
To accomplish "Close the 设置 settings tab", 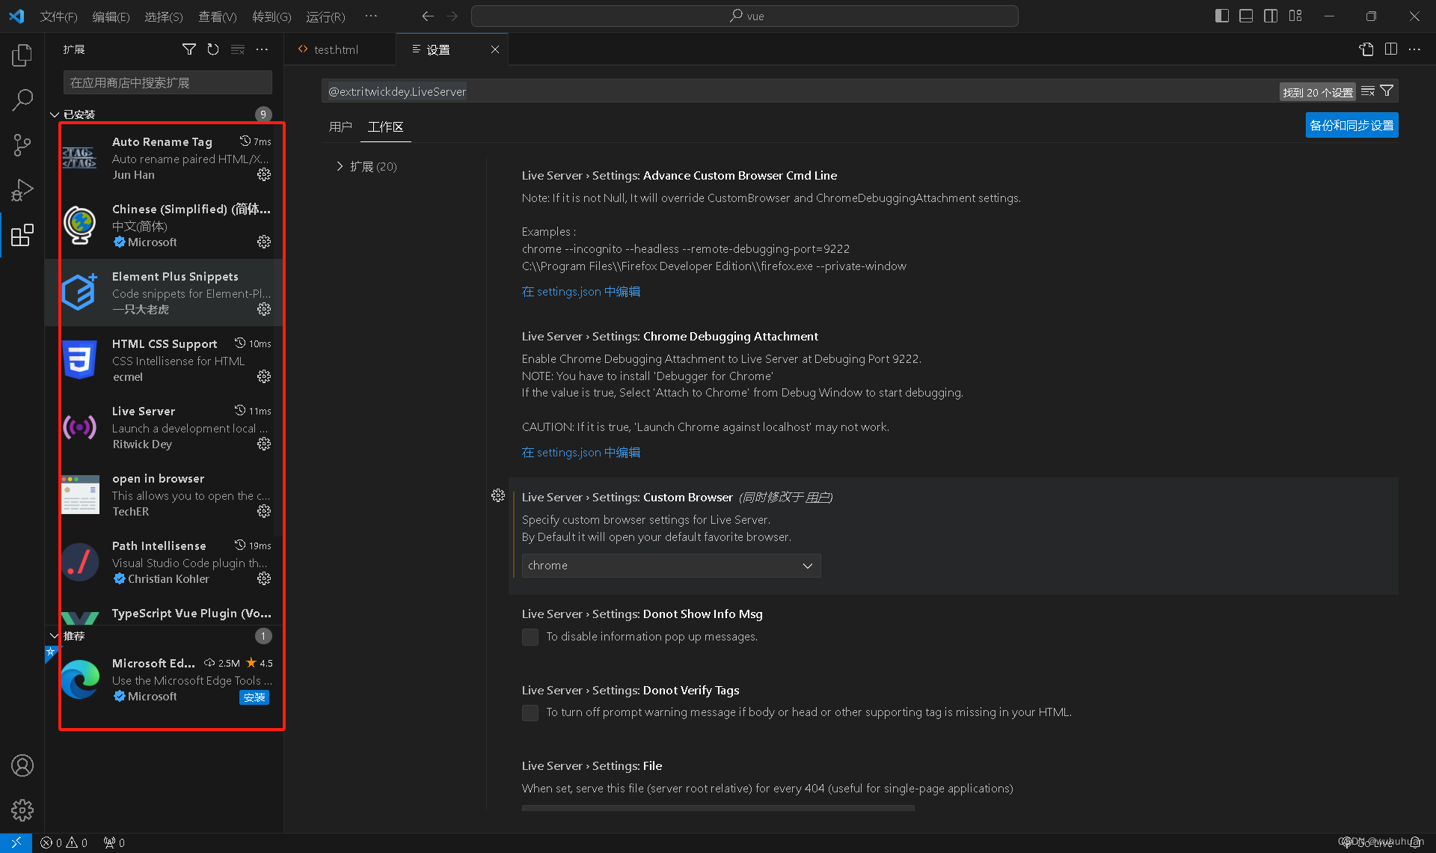I will point(494,49).
